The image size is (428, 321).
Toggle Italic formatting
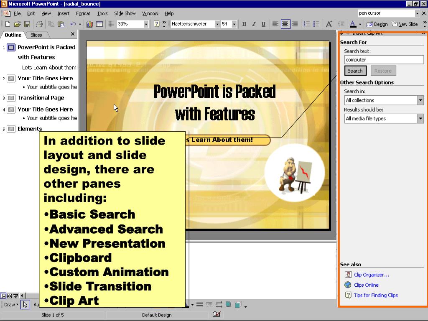pyautogui.click(x=254, y=24)
